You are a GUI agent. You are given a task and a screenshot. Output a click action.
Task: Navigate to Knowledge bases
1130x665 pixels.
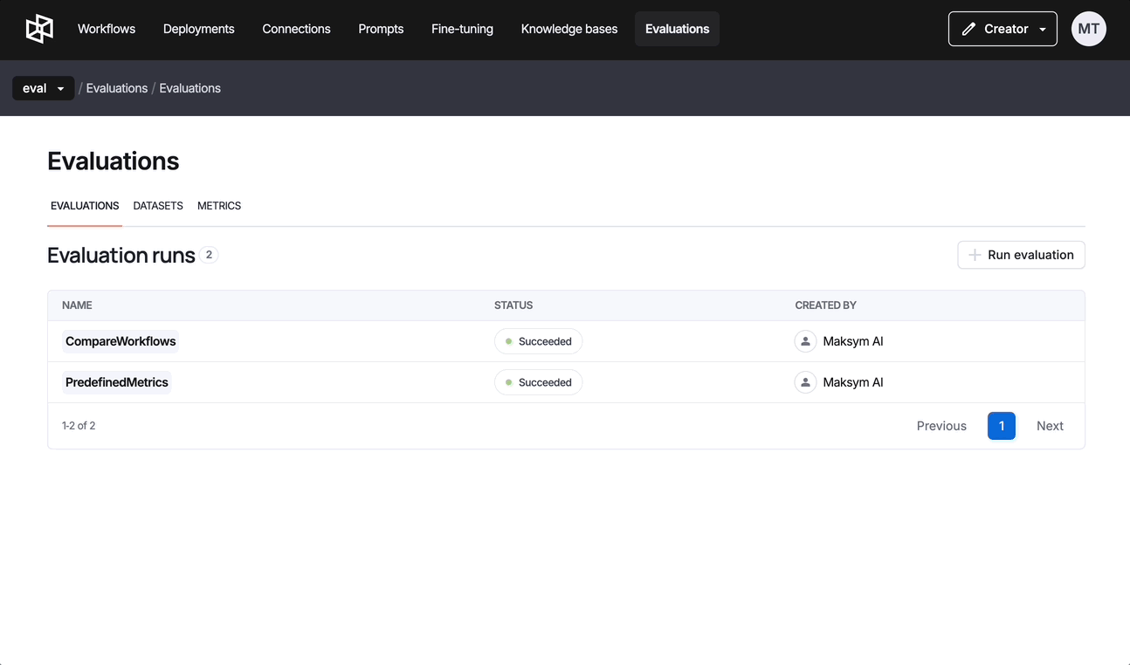pos(568,29)
